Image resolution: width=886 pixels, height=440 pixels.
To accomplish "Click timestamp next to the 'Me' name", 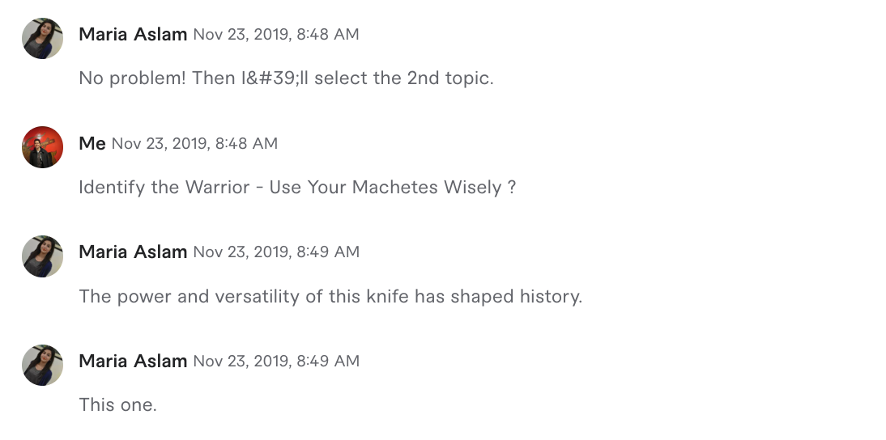I will 194,143.
